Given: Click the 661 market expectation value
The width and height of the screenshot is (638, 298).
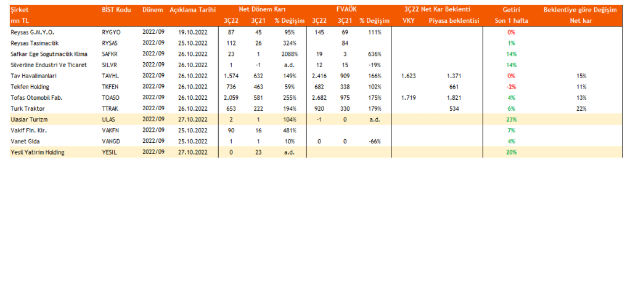Looking at the screenshot, I should click(x=454, y=87).
